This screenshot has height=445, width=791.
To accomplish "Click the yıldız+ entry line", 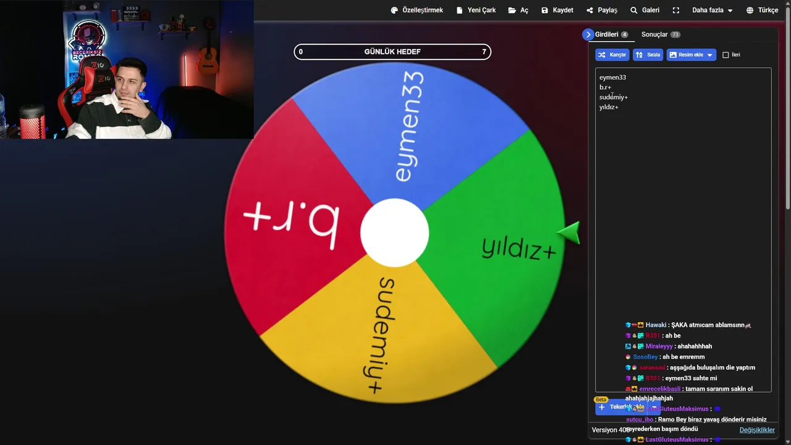I will (x=609, y=107).
